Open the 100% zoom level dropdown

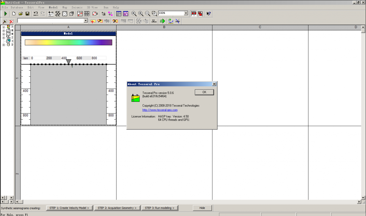(186, 13)
